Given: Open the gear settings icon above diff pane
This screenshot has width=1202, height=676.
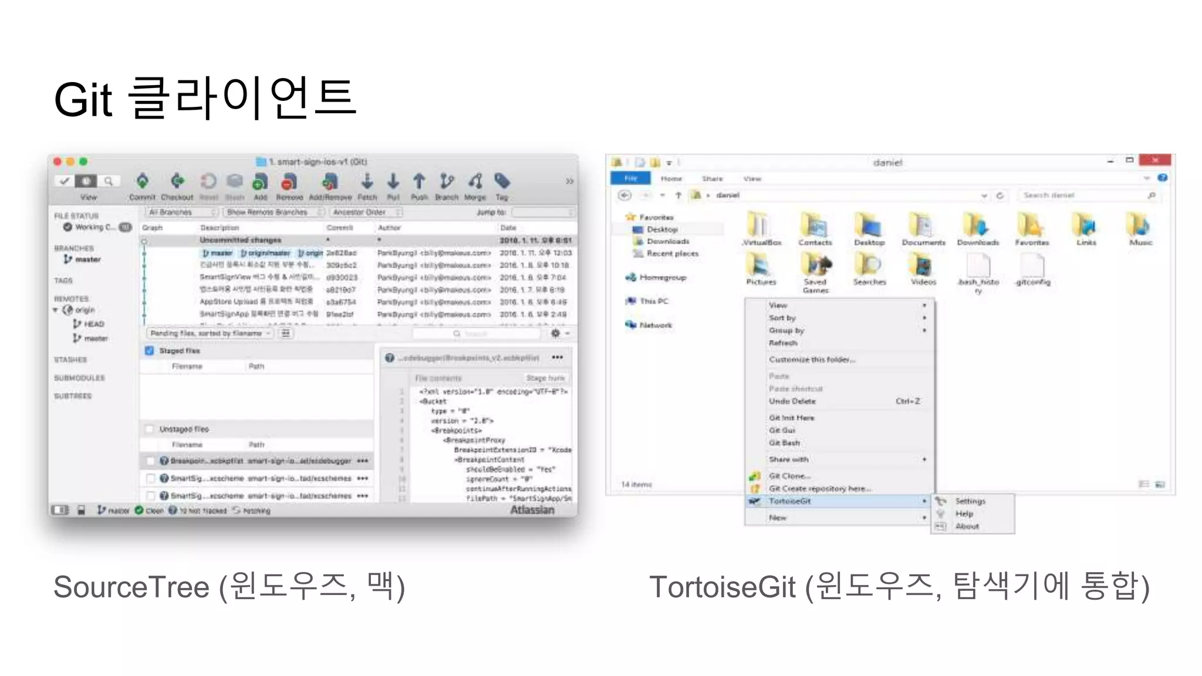Looking at the screenshot, I should pos(556,333).
